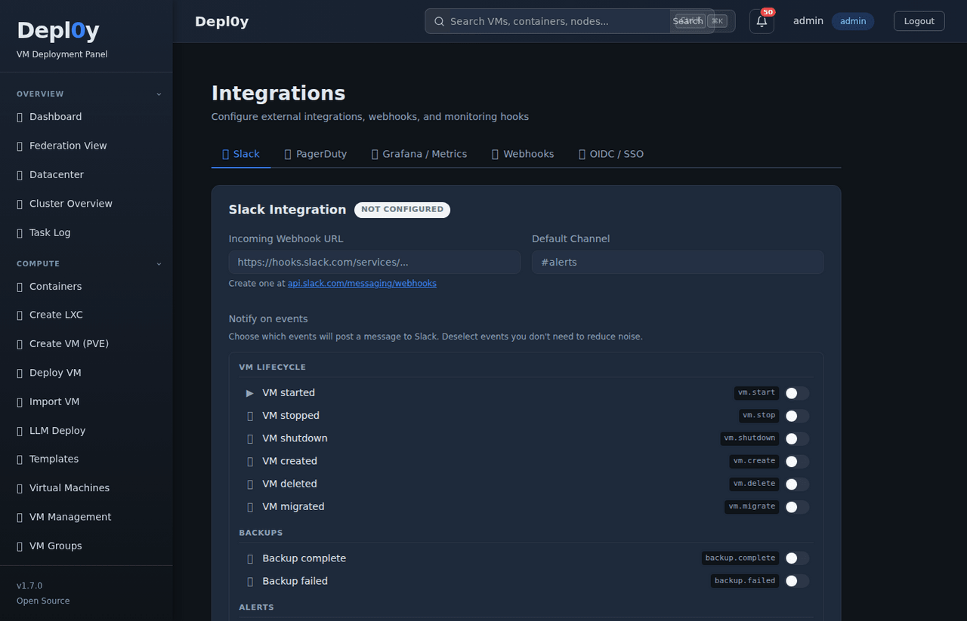Image resolution: width=967 pixels, height=621 pixels.
Task: Click the vm.migrate event code label
Action: 752,507
